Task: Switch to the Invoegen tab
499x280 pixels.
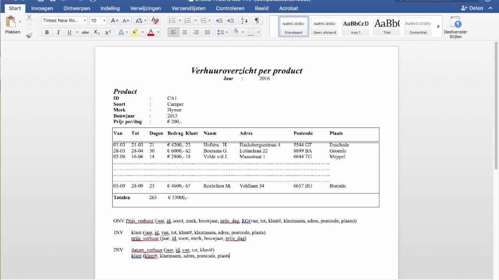Action: [42, 8]
